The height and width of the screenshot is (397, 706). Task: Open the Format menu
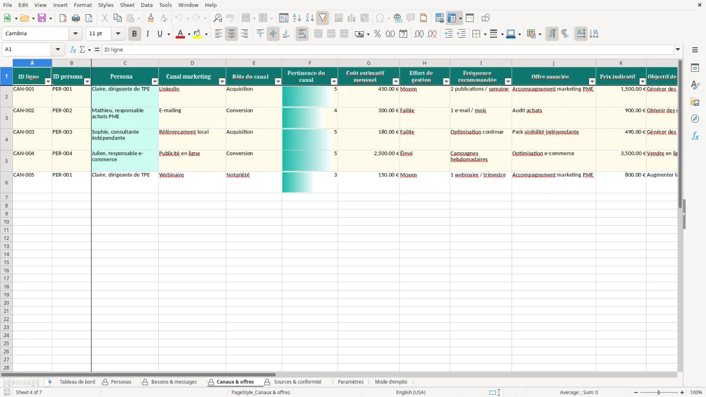click(x=82, y=5)
